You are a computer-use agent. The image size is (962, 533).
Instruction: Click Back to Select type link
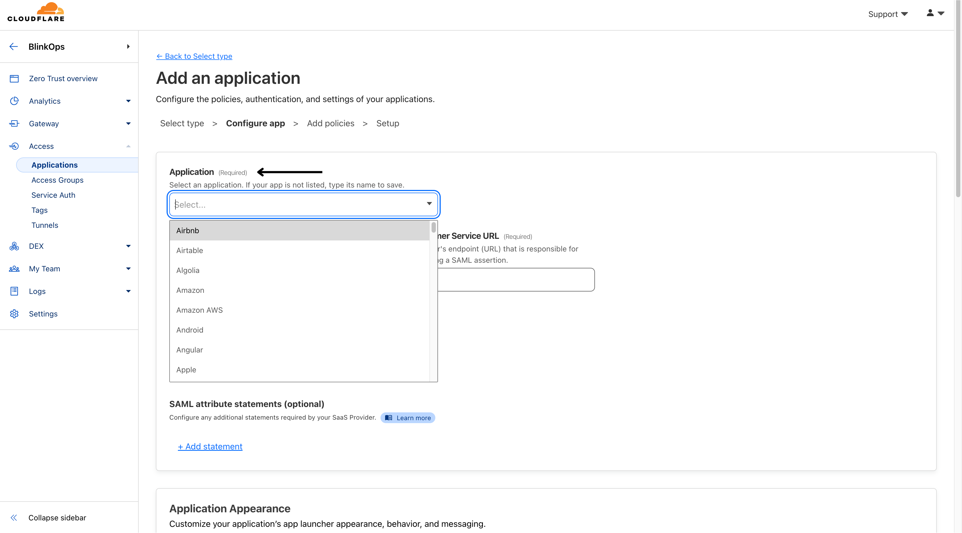tap(194, 56)
